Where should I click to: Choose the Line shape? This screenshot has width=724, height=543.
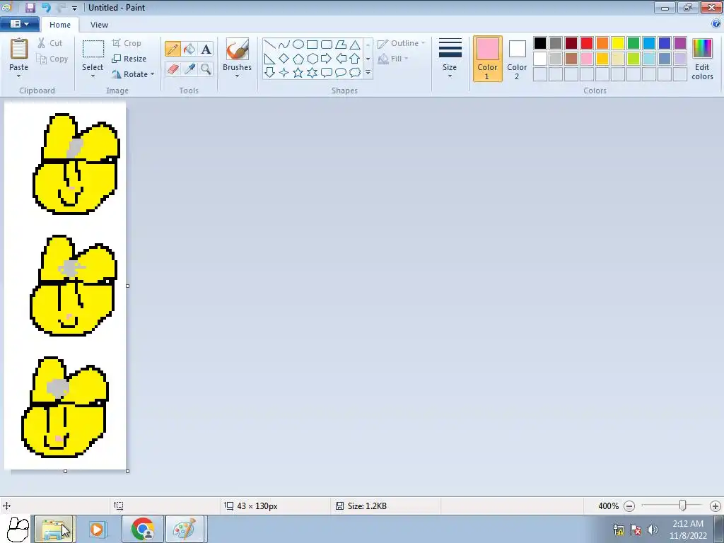coord(270,45)
